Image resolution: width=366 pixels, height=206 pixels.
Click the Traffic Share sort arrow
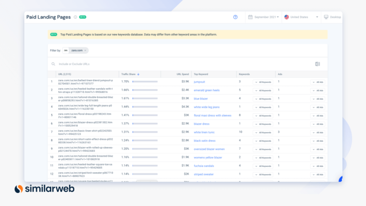(138, 74)
